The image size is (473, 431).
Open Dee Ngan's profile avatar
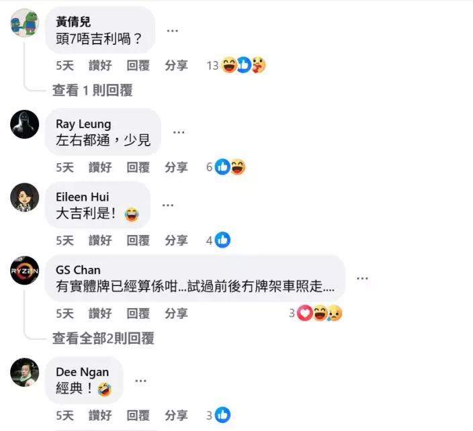[24, 372]
